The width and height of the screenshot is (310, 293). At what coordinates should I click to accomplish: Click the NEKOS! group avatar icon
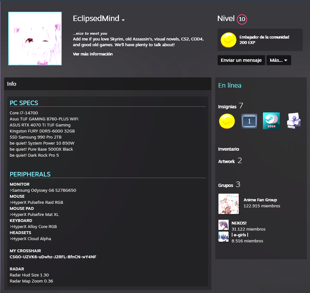[x=223, y=225]
